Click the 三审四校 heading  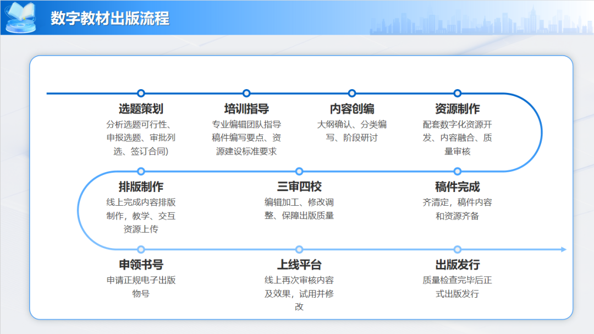tap(299, 187)
